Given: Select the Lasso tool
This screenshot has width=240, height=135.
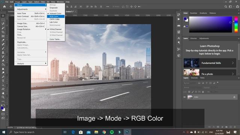Looking at the screenshot, I should click(x=3, y=24).
